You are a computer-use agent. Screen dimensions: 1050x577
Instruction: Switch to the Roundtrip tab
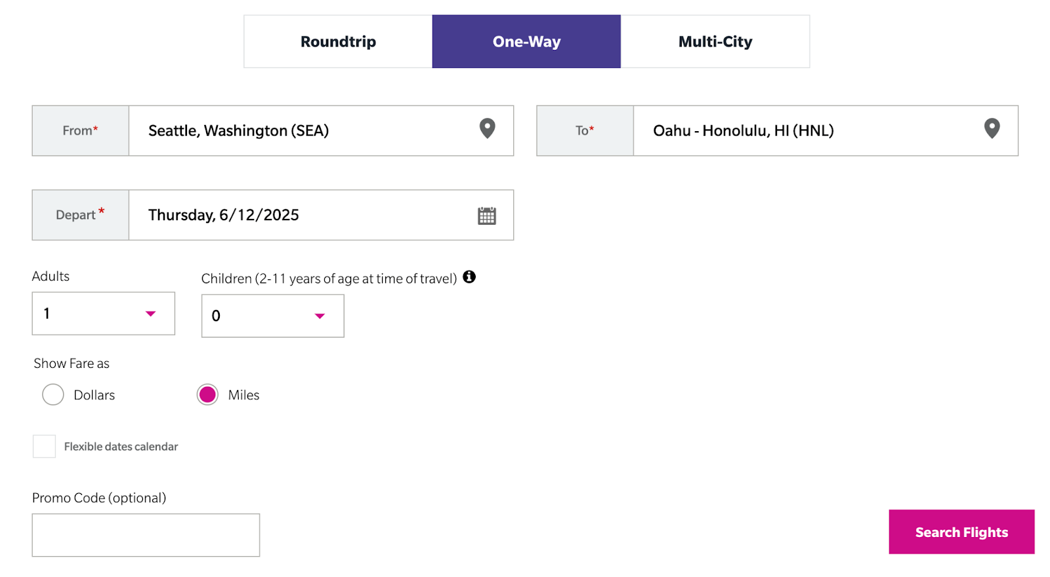[338, 41]
